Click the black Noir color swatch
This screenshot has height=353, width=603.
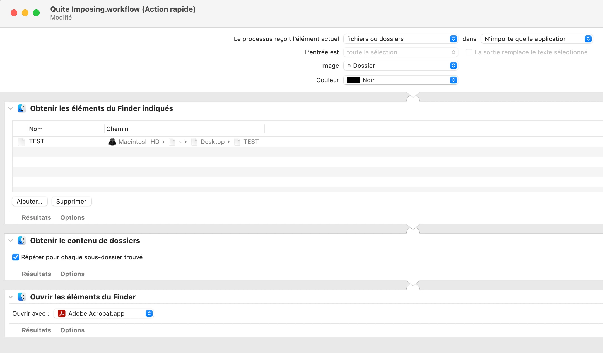click(353, 80)
